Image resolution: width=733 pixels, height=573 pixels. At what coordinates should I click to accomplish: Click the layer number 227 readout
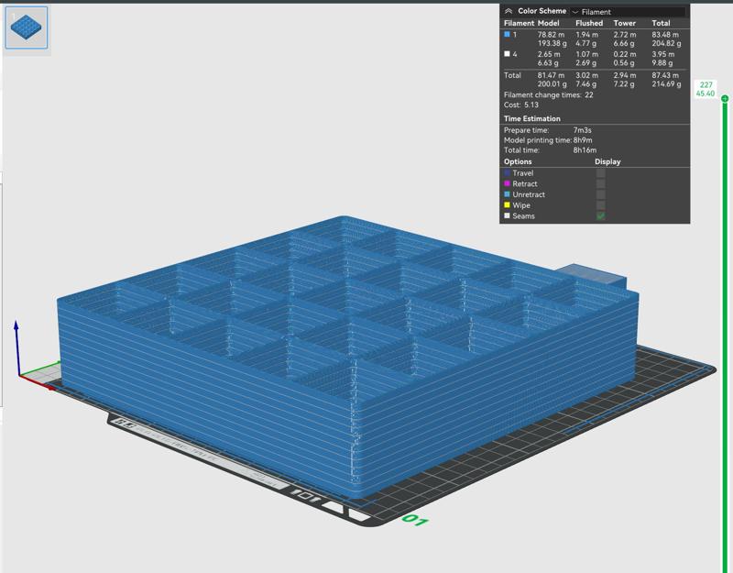click(x=705, y=84)
